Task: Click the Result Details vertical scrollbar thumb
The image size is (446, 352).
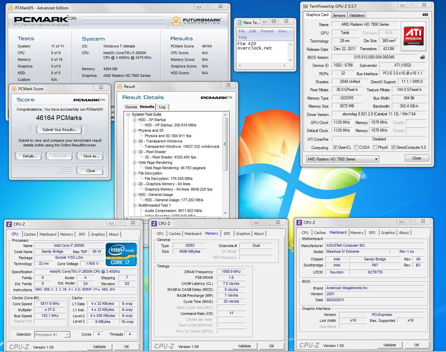Action: point(225,144)
